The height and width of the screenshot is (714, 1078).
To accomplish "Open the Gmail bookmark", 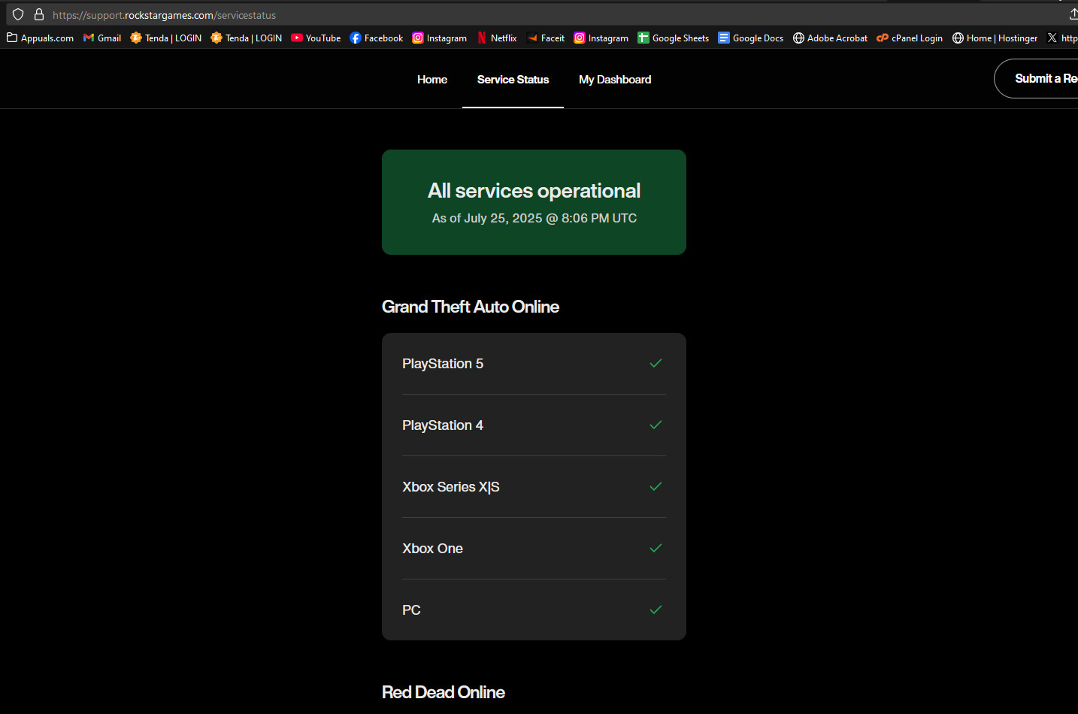I will [x=102, y=38].
